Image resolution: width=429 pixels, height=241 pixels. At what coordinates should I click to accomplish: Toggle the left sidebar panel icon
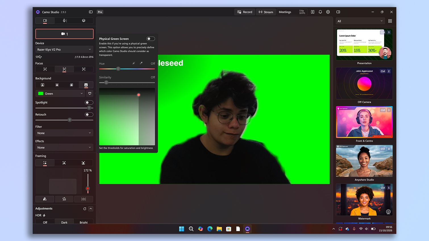(x=91, y=12)
